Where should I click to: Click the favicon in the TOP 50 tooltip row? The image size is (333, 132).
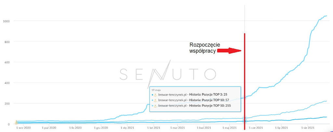(x=155, y=106)
